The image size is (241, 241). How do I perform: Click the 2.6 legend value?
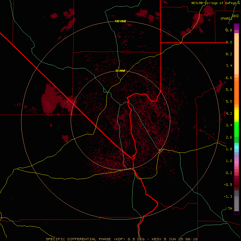pos(229,137)
